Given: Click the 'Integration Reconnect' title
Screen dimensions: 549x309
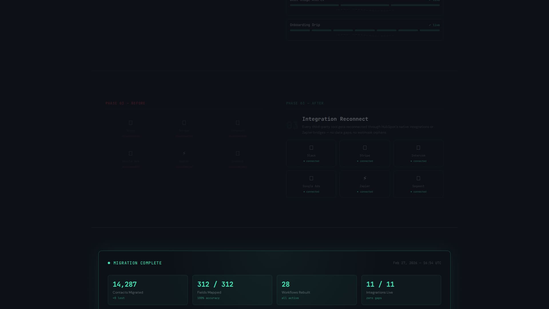Looking at the screenshot, I should tap(335, 119).
